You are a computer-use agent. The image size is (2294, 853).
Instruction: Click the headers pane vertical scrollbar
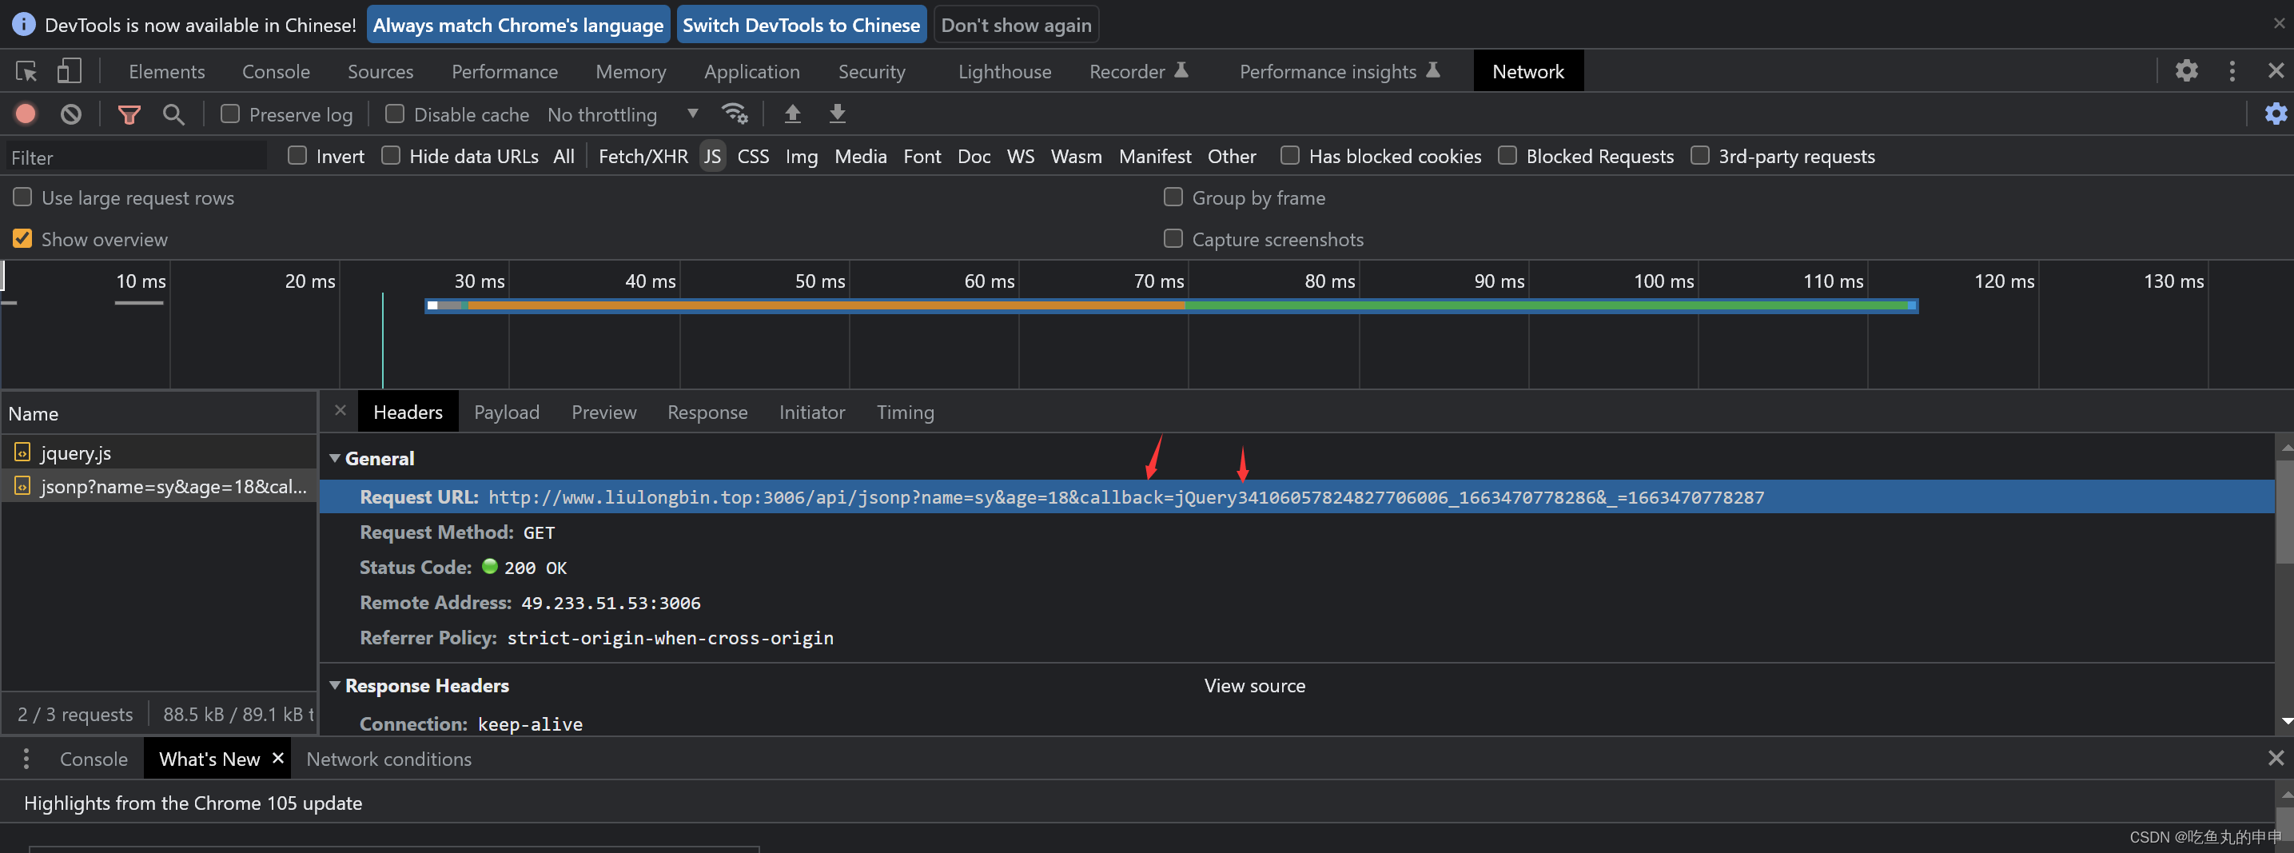pos(2284,510)
